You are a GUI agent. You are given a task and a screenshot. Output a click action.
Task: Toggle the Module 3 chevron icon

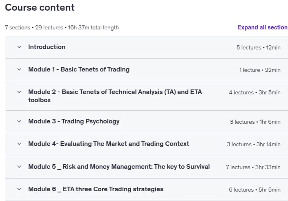click(19, 121)
